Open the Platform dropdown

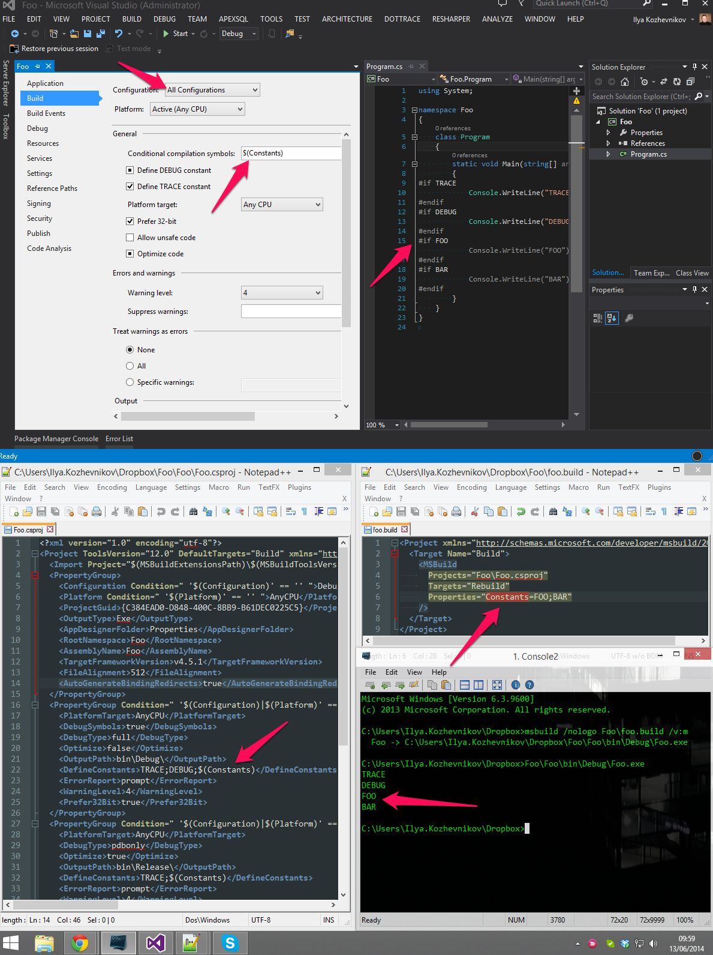click(197, 109)
